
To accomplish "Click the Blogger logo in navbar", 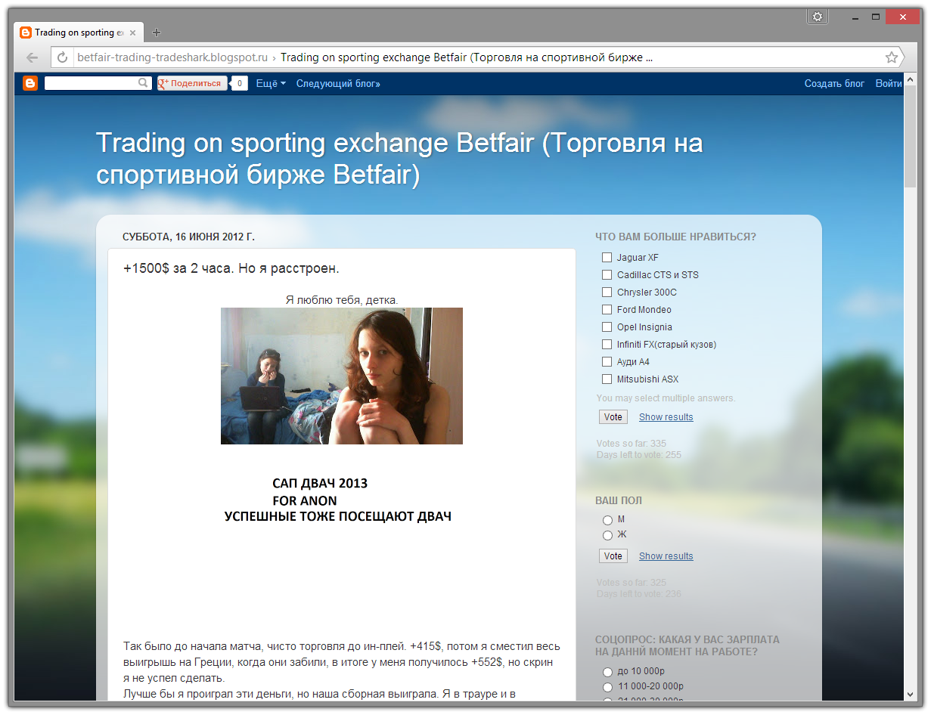I will 30,83.
